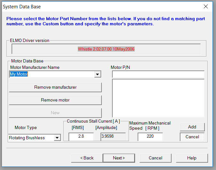Go to previous step with Back button
The width and height of the screenshot is (216, 170).
[x=87, y=158]
